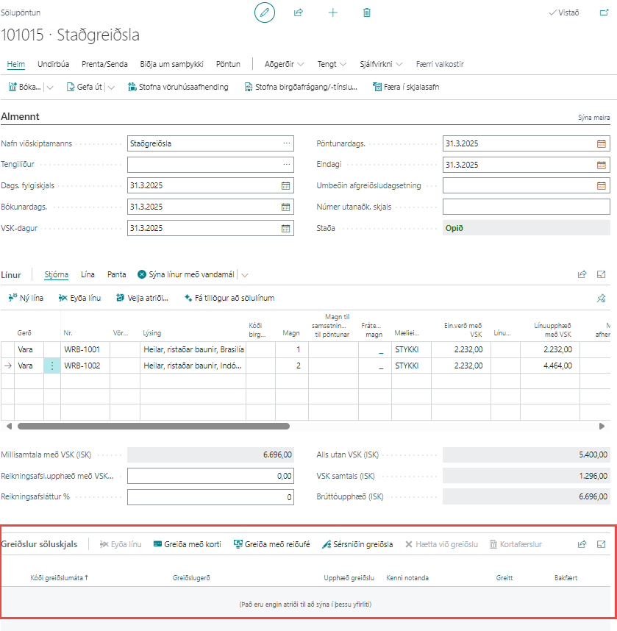
Task: Click the Númer utanaðk. skjals input field
Action: 526,207
